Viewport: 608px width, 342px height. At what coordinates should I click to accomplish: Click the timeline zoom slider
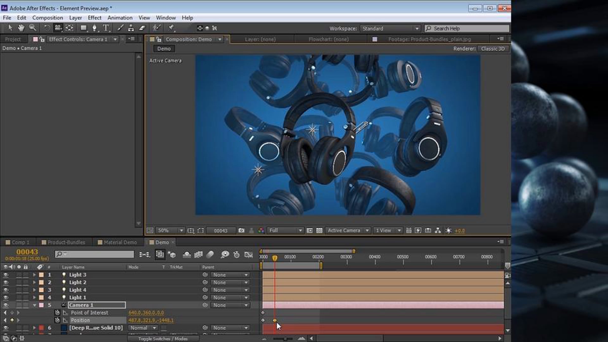click(x=283, y=339)
